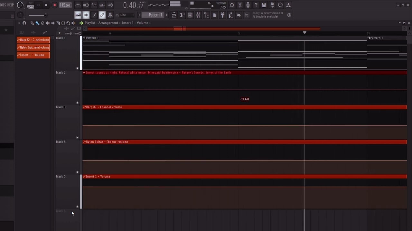Mute Track 1 with its dot

pos(77,68)
